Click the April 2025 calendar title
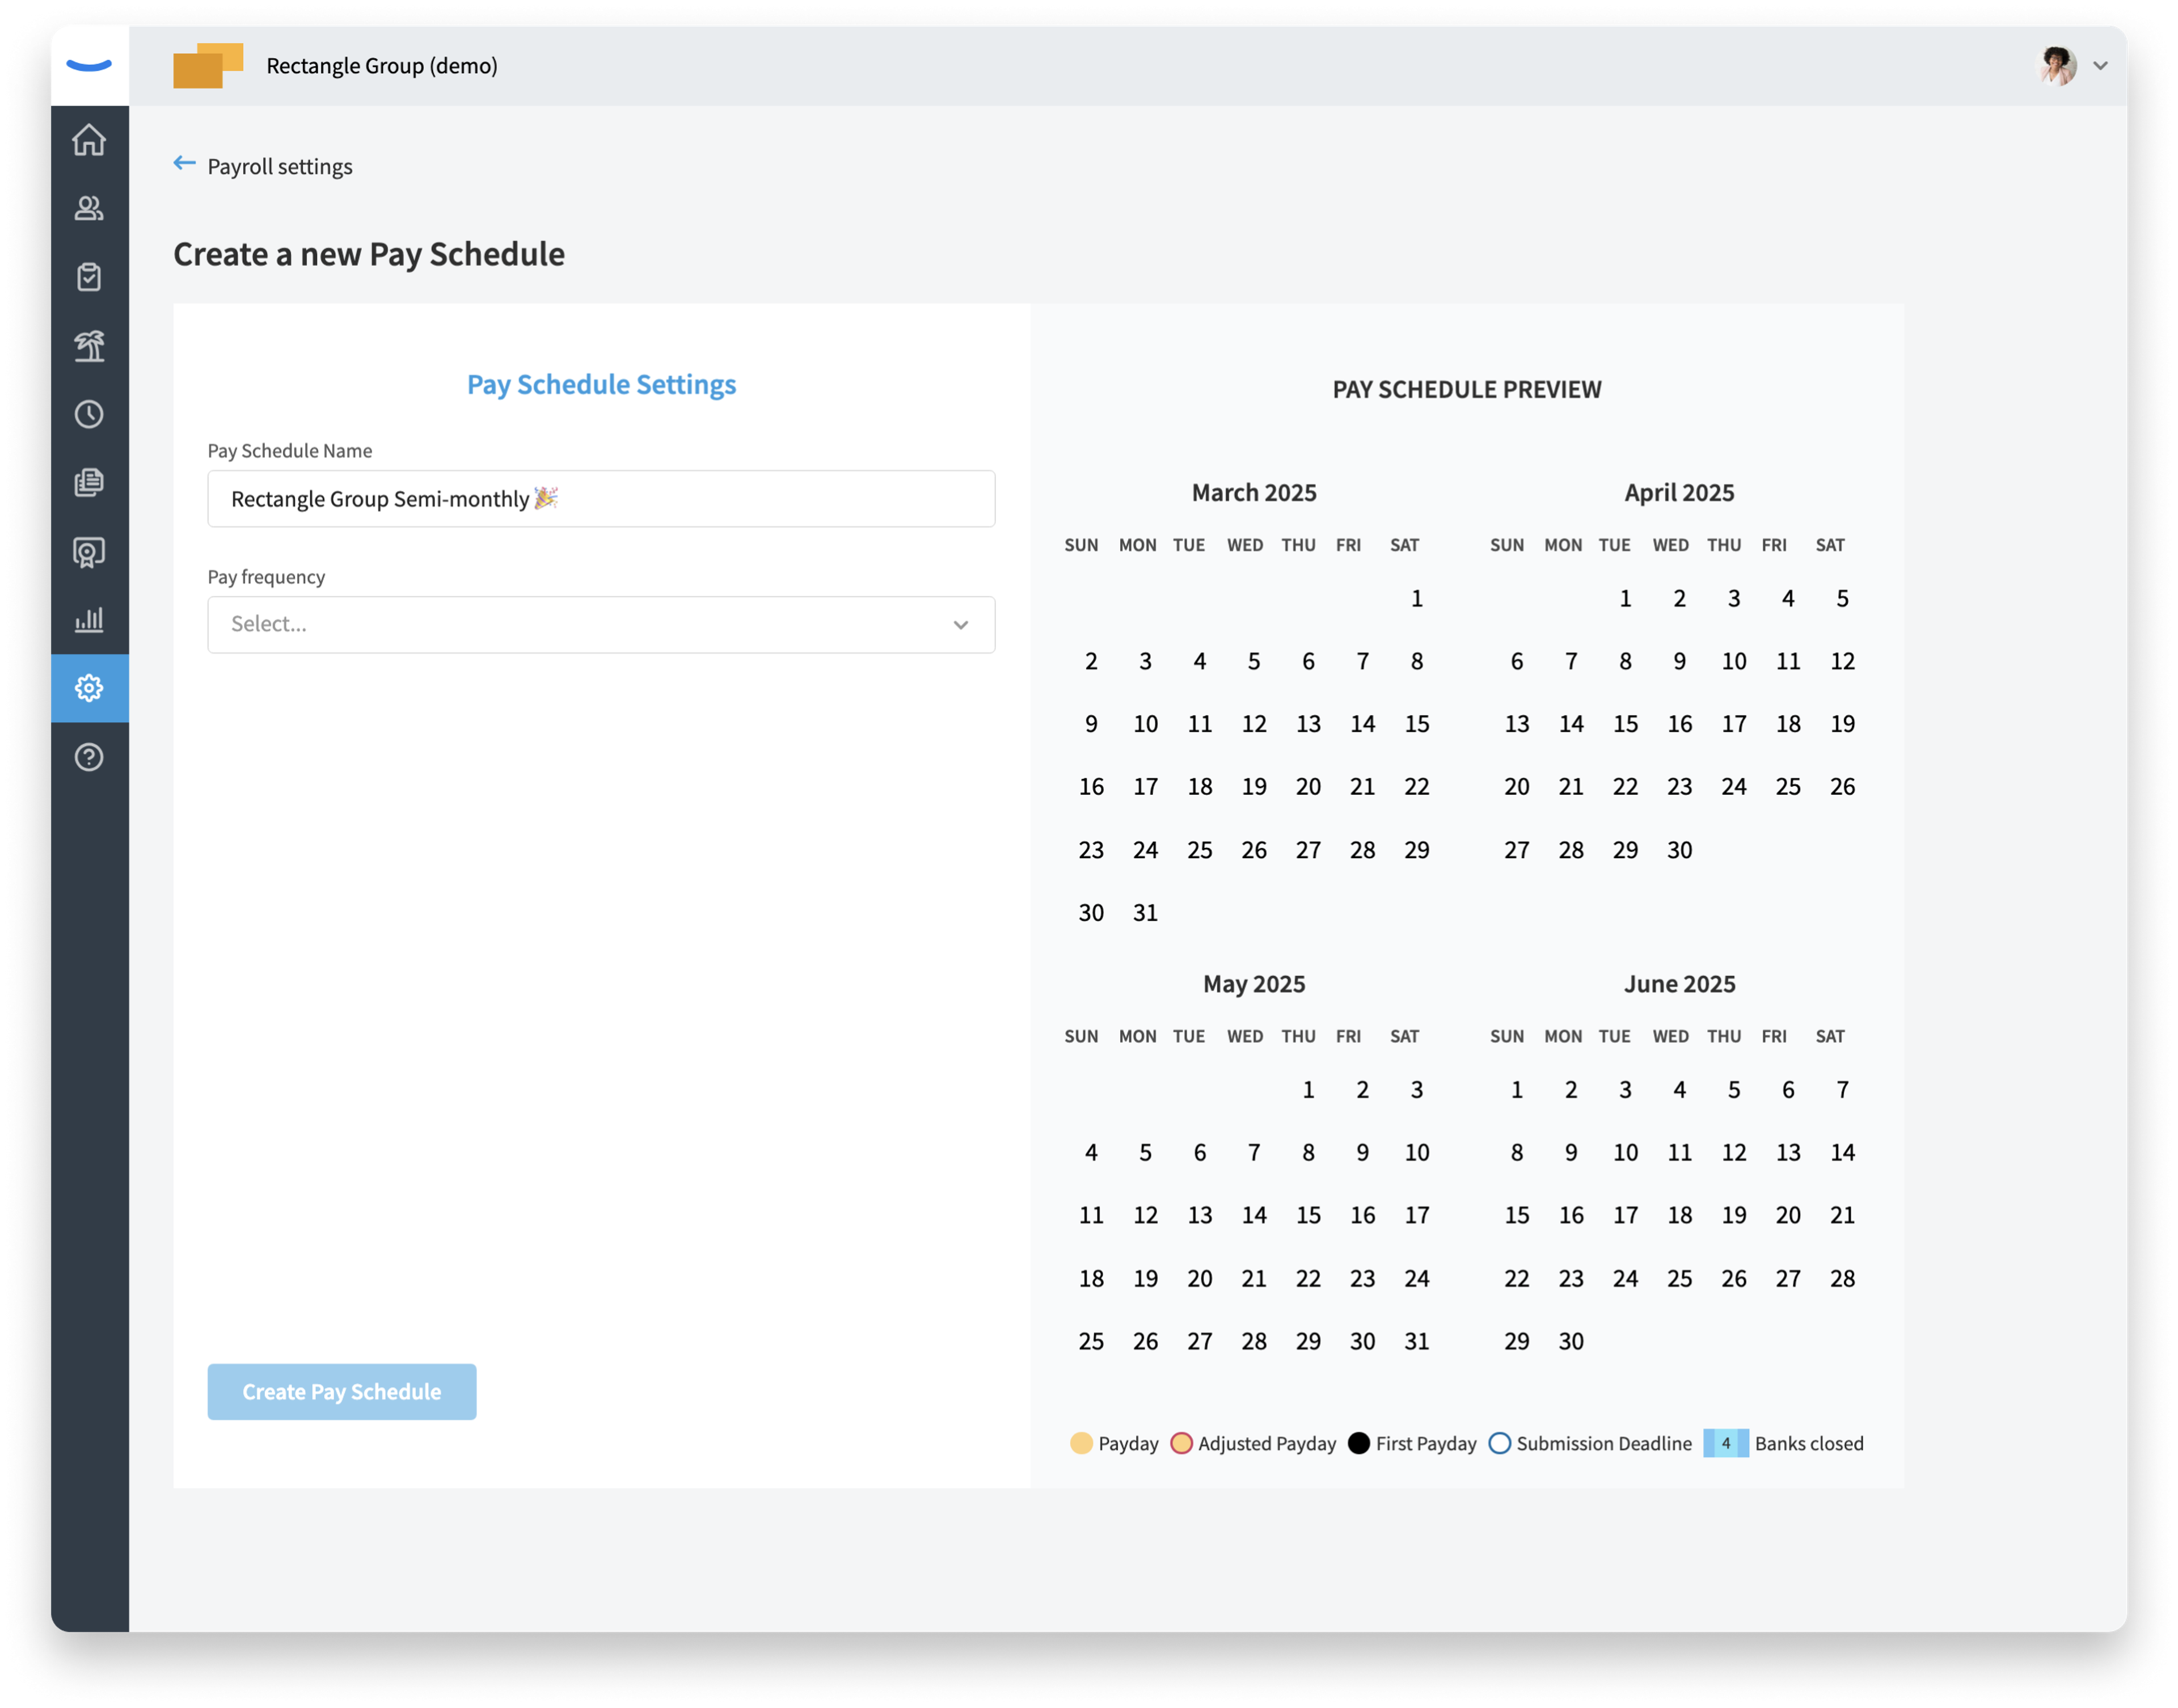The height and width of the screenshot is (1708, 2178). click(1680, 492)
